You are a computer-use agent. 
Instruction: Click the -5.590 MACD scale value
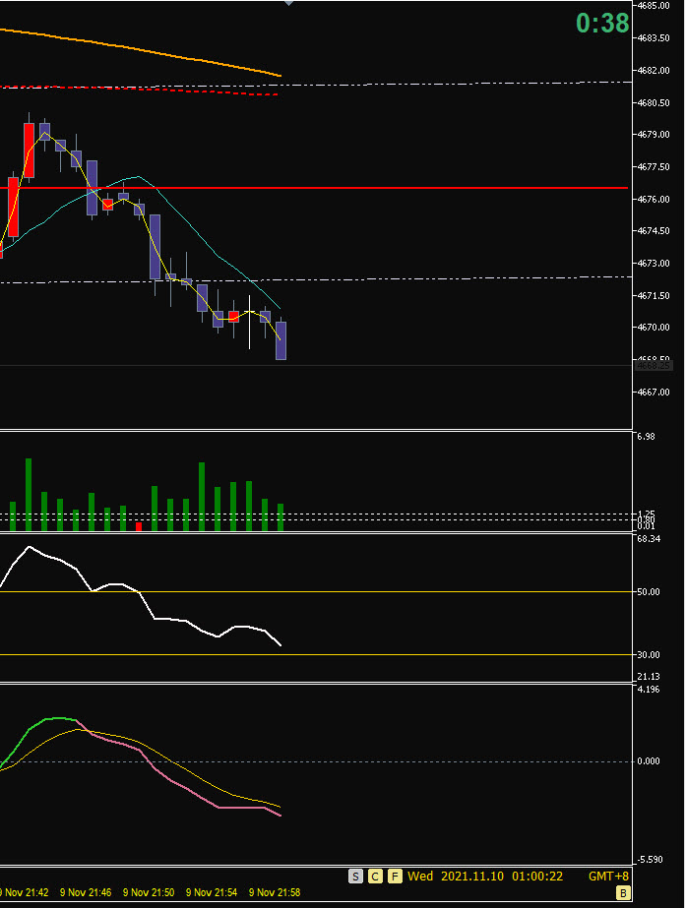pos(649,860)
